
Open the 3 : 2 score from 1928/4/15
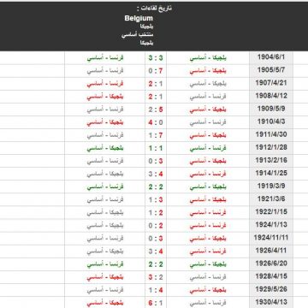156,277
